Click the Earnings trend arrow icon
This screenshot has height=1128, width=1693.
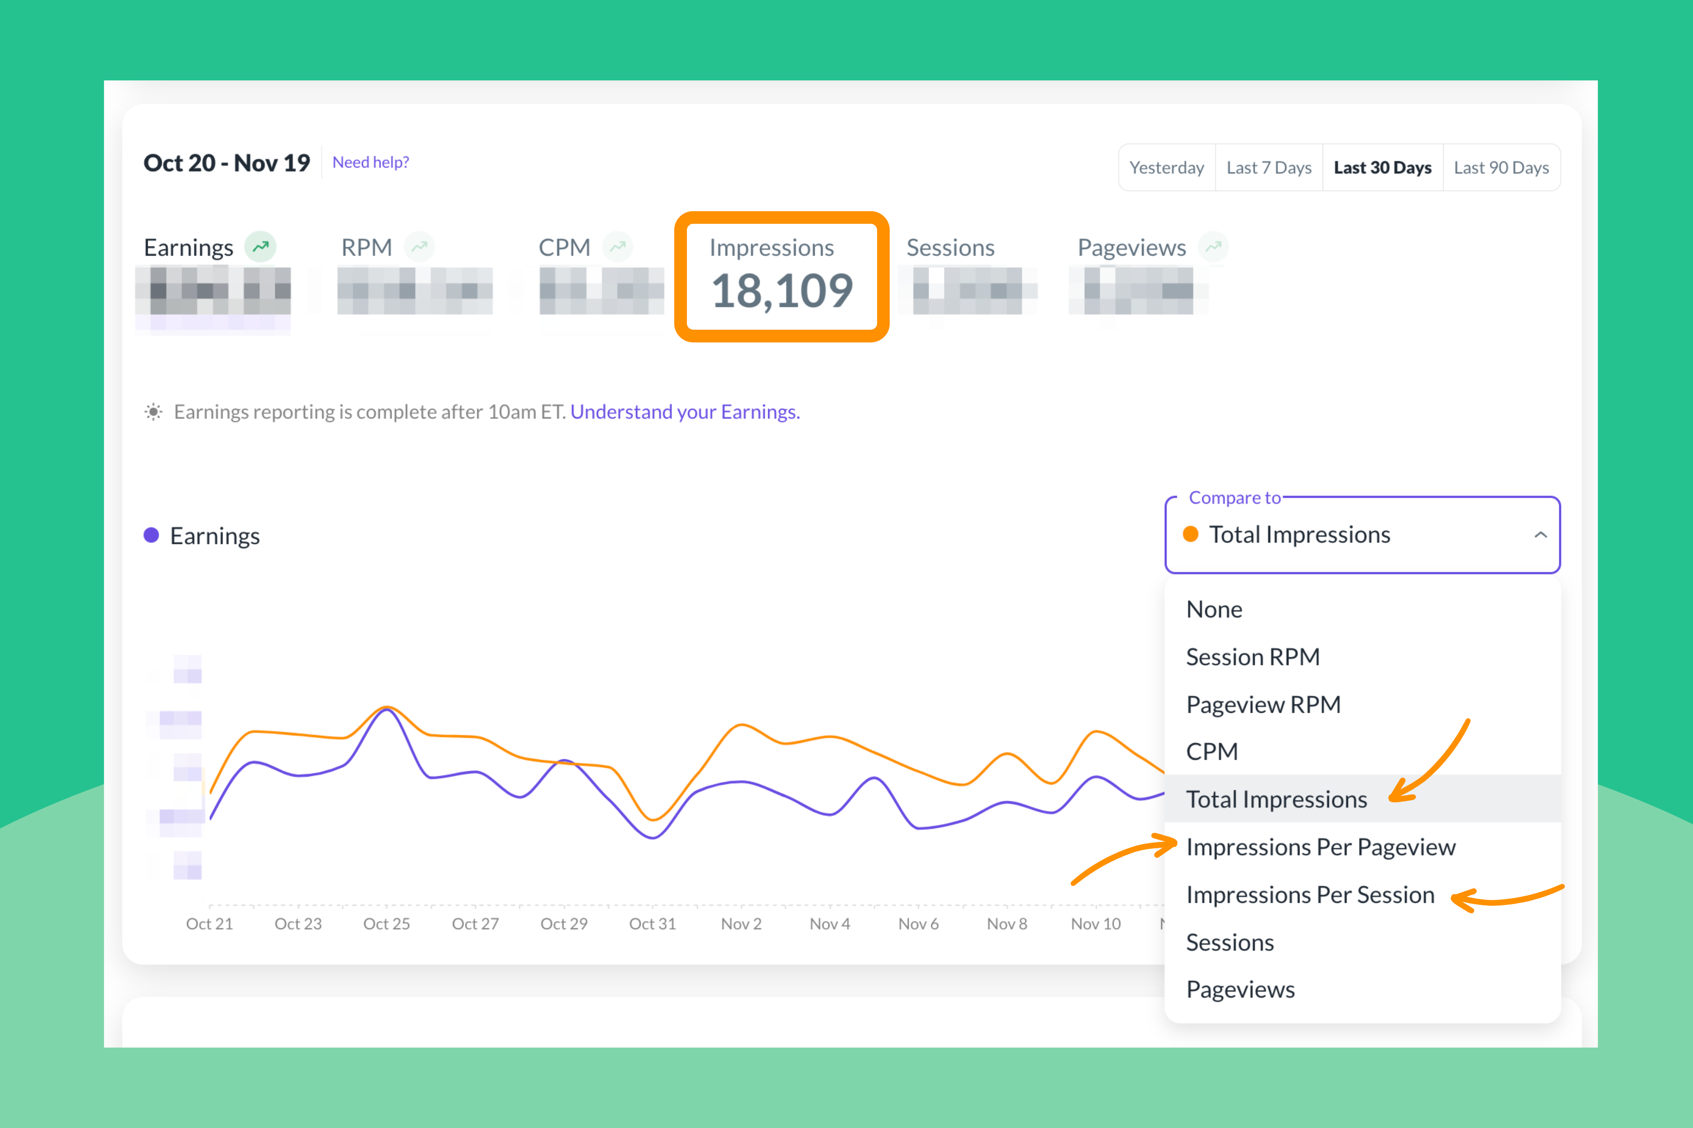click(260, 247)
